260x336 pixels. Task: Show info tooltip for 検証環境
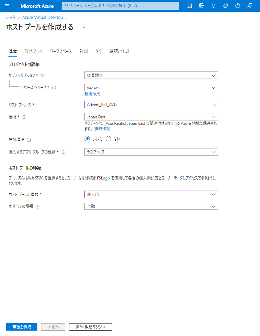tap(29, 140)
